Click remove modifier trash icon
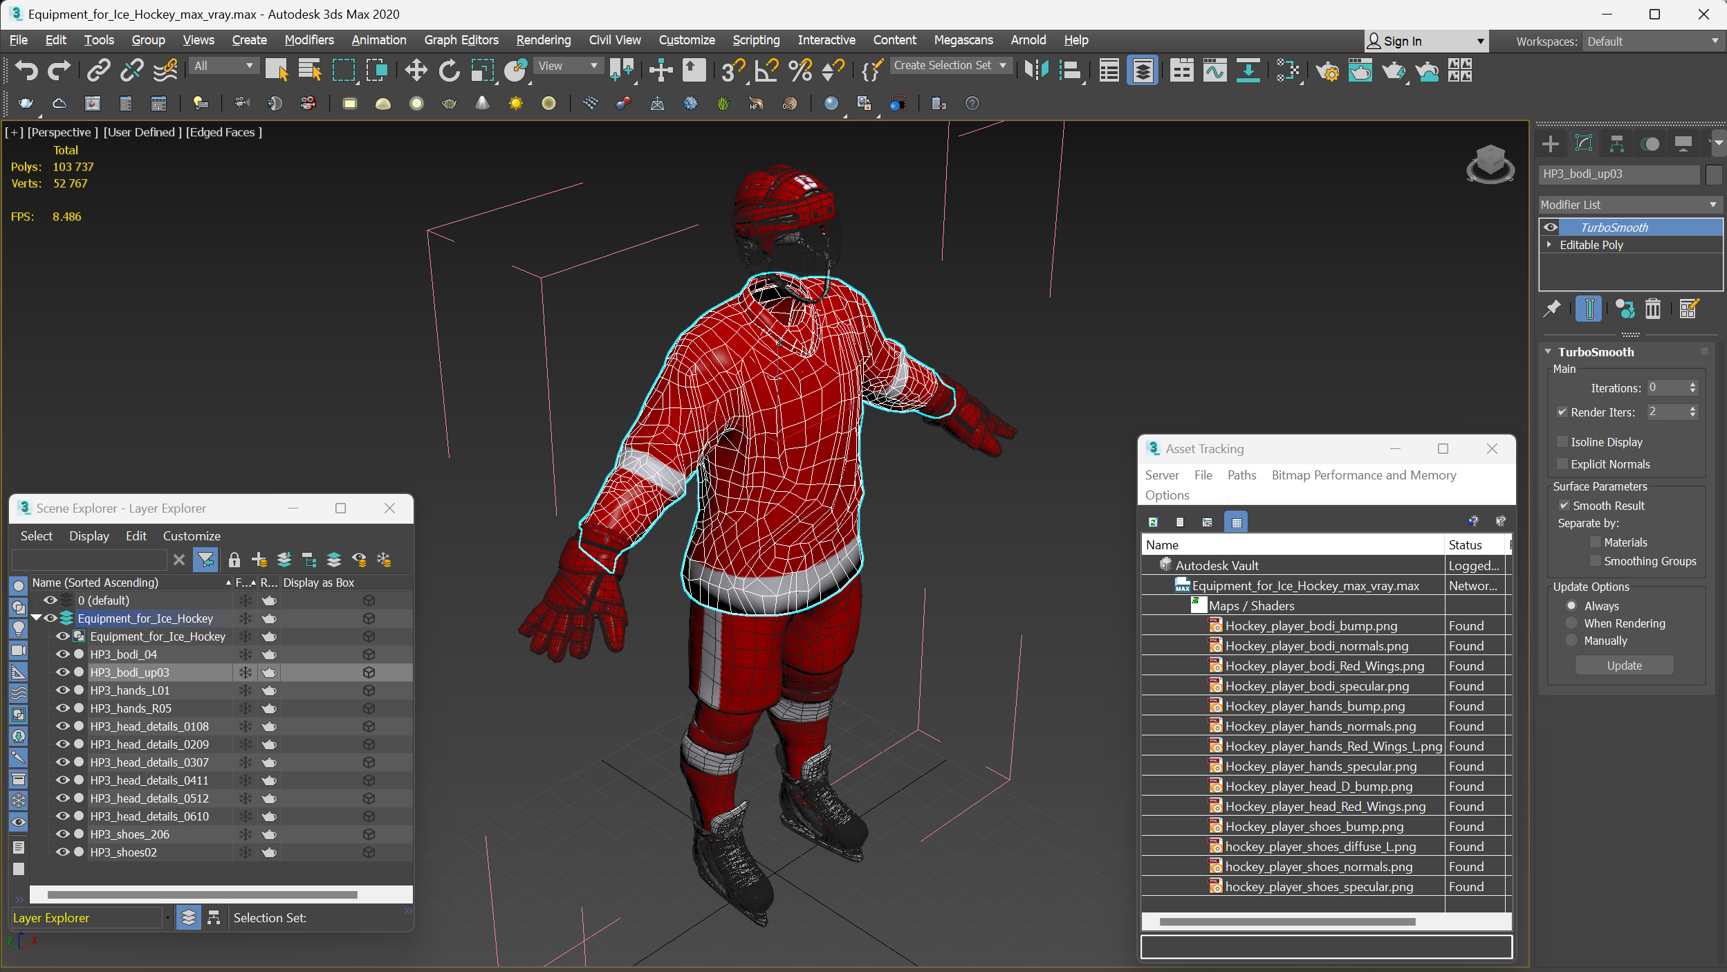The width and height of the screenshot is (1727, 972). [1652, 309]
